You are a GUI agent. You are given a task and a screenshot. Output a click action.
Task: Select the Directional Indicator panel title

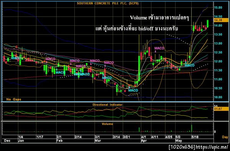click(107, 105)
